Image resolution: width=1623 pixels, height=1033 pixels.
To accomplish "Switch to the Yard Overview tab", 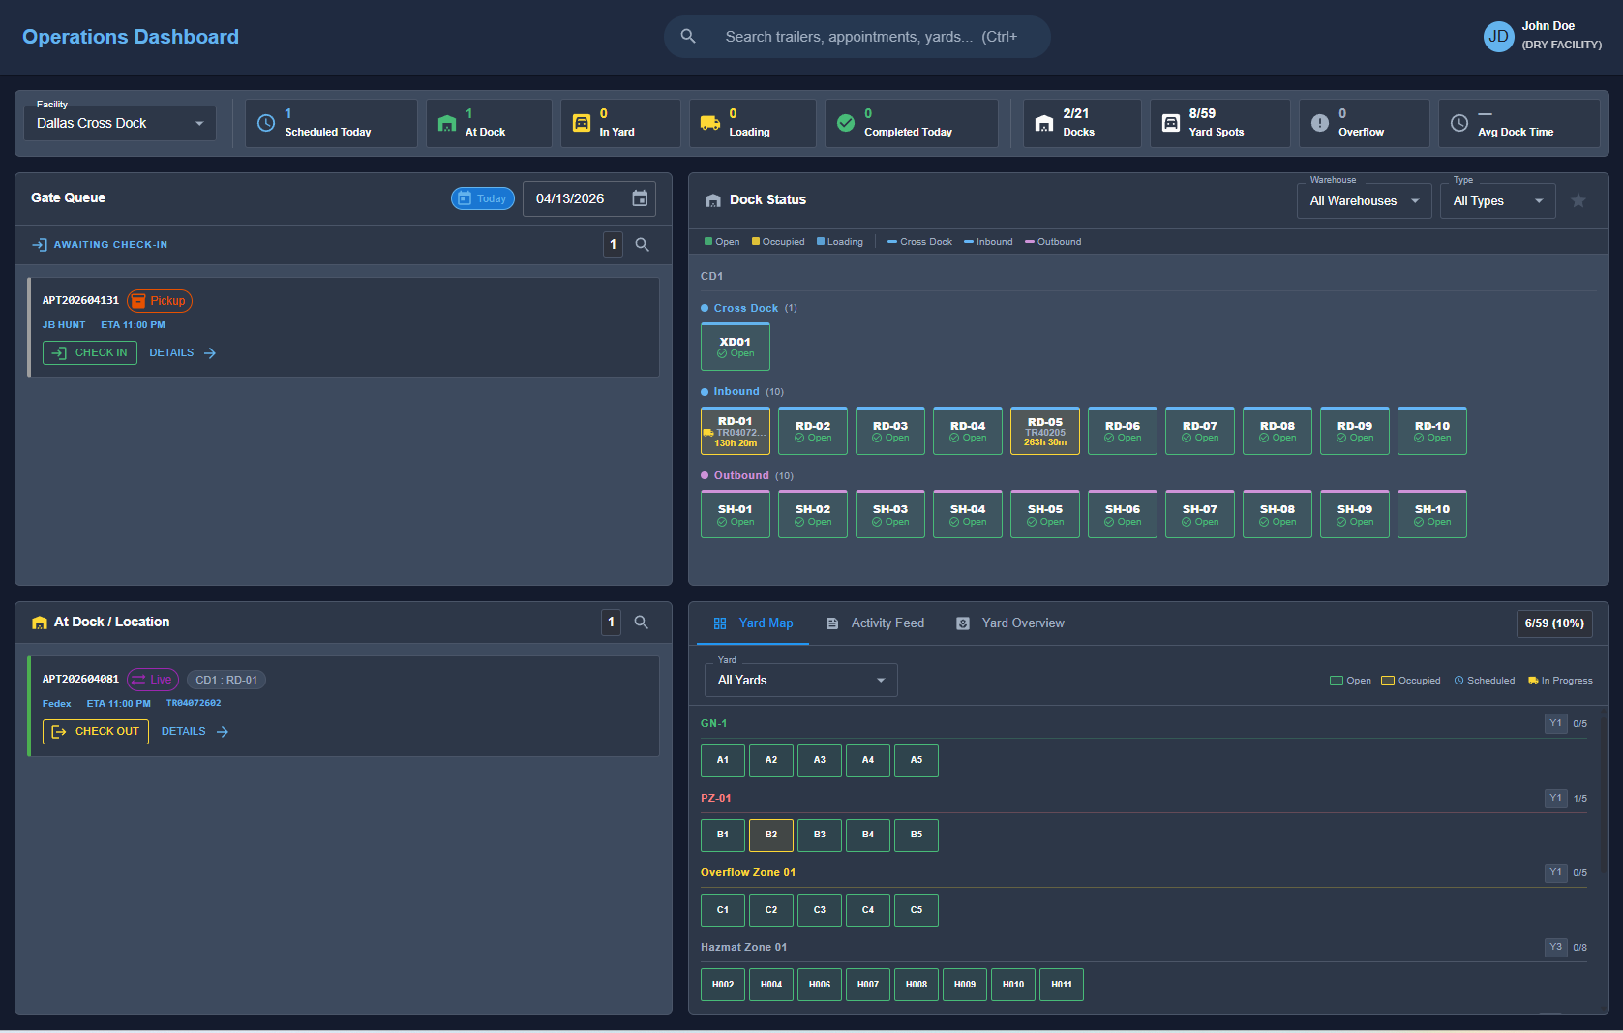I will [x=1009, y=623].
